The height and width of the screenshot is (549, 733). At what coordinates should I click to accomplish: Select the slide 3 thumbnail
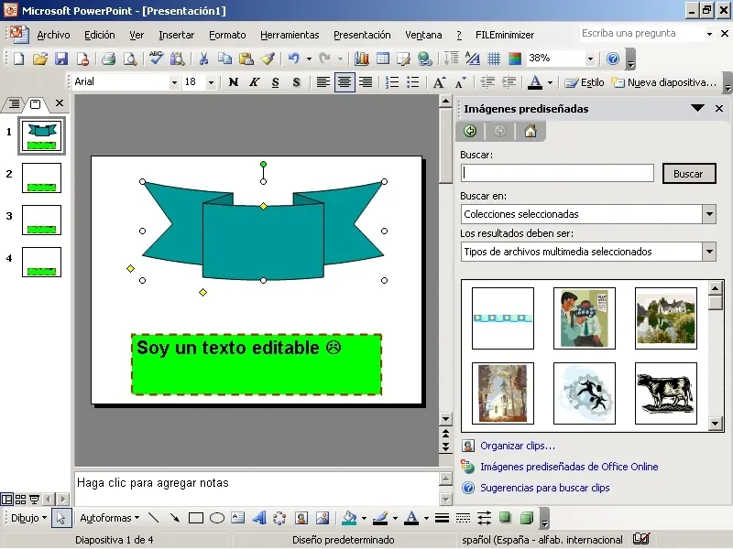point(41,220)
